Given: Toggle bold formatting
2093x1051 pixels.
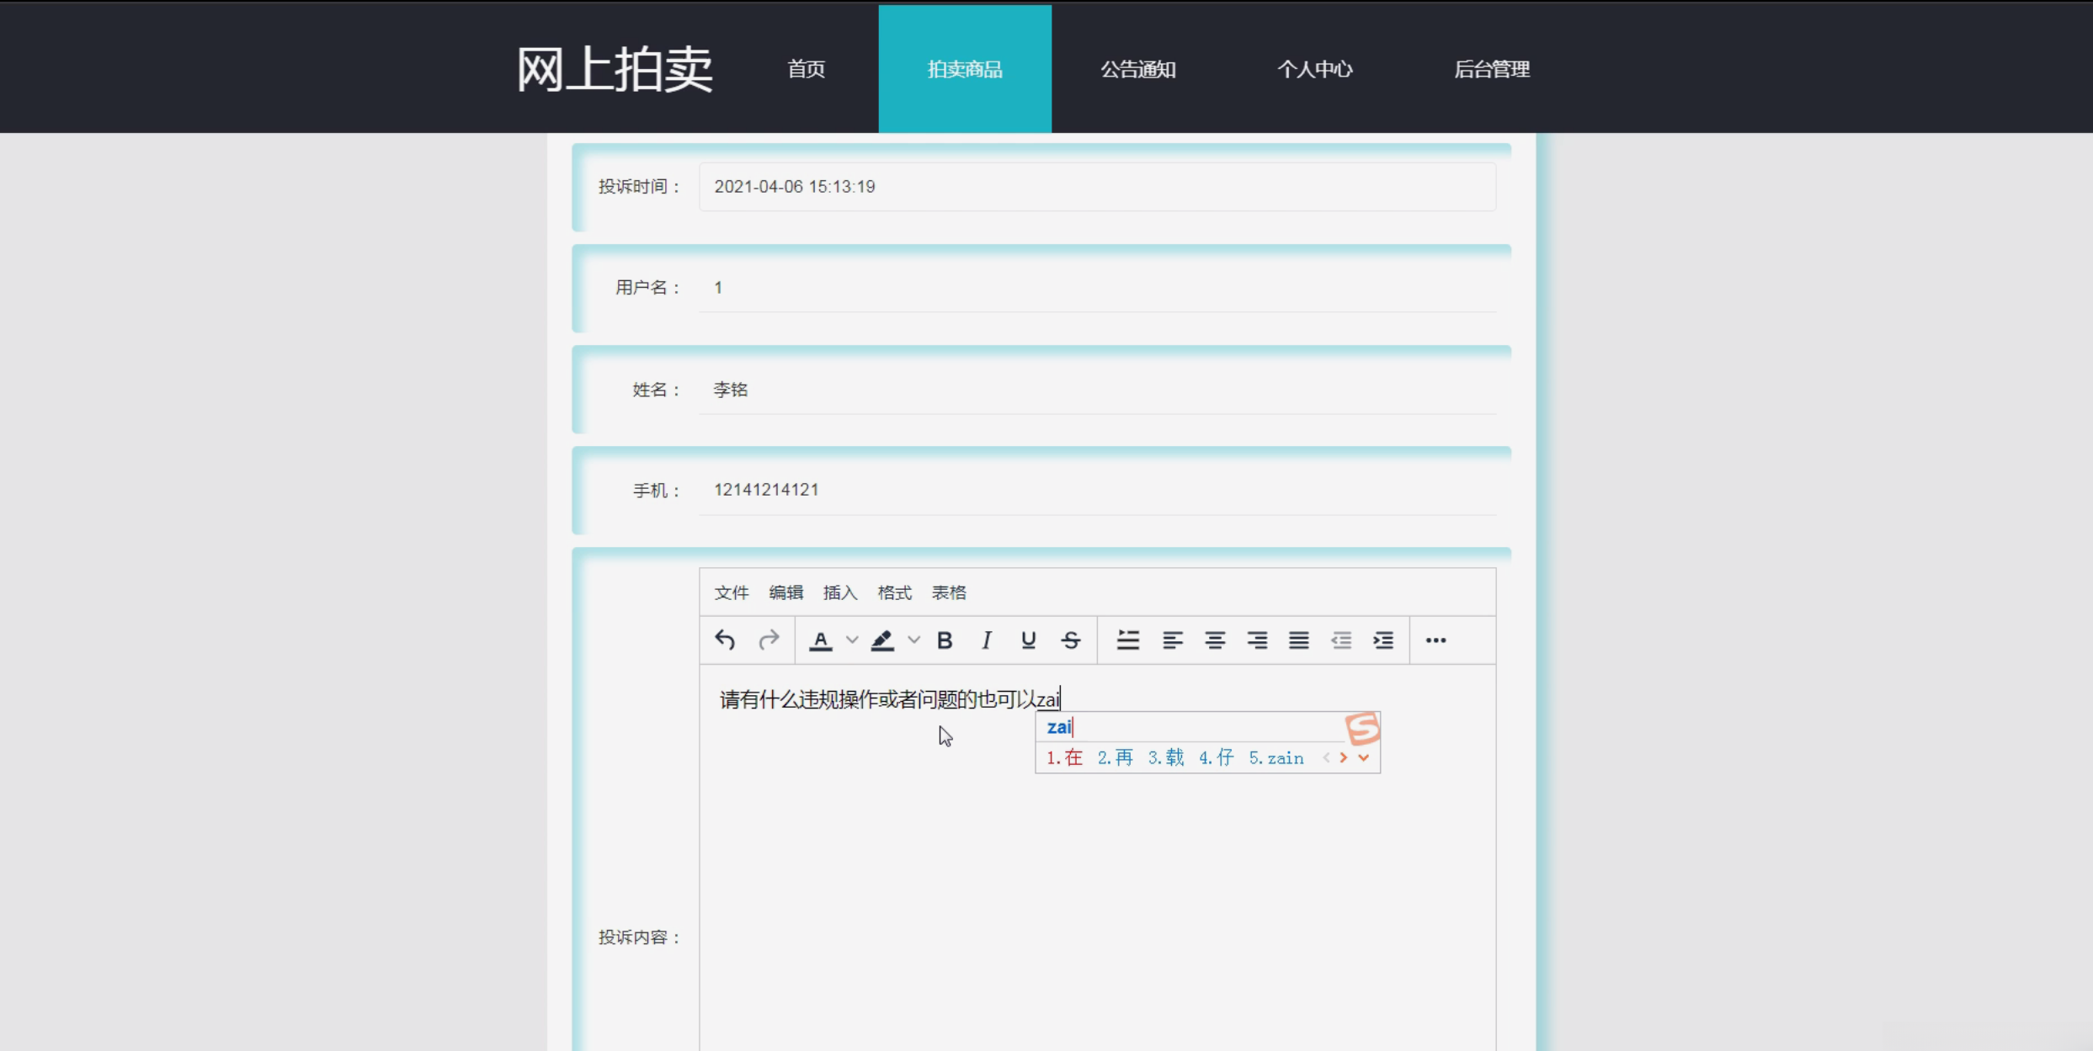Looking at the screenshot, I should (x=945, y=640).
